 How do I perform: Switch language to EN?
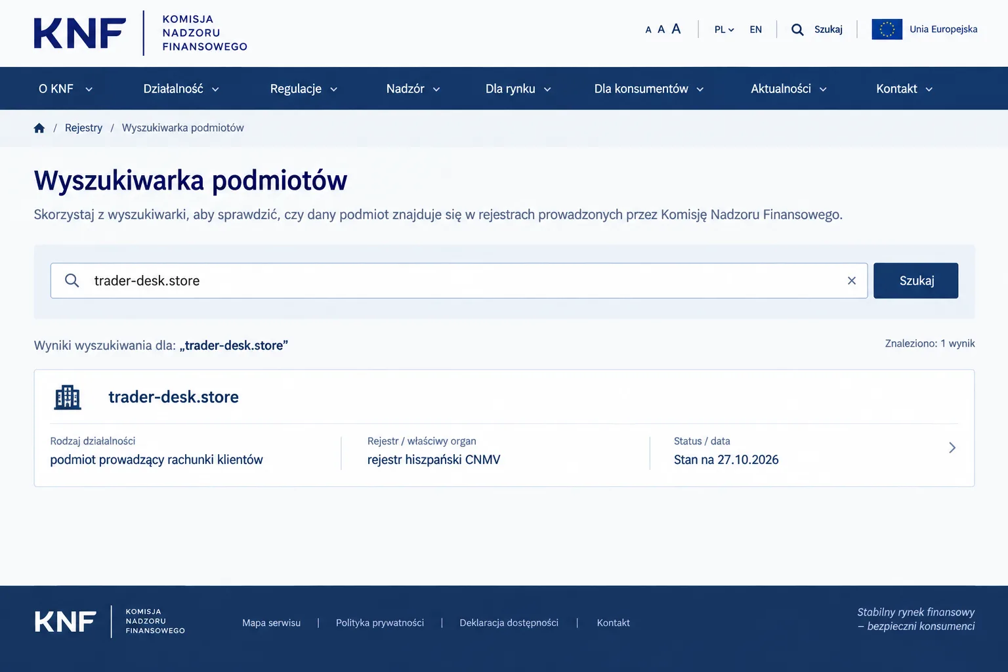point(756,30)
